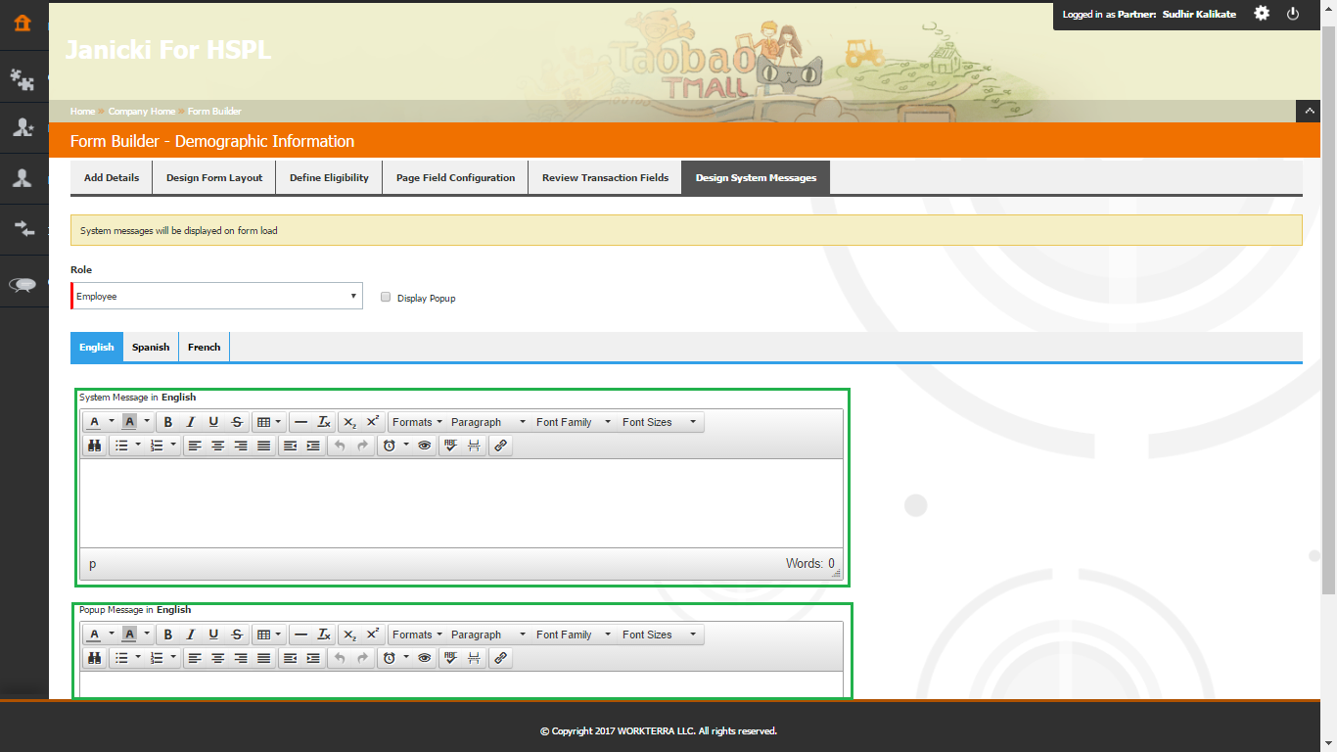The image size is (1337, 752).
Task: Click the preview eye icon in System Message editor
Action: tap(424, 446)
